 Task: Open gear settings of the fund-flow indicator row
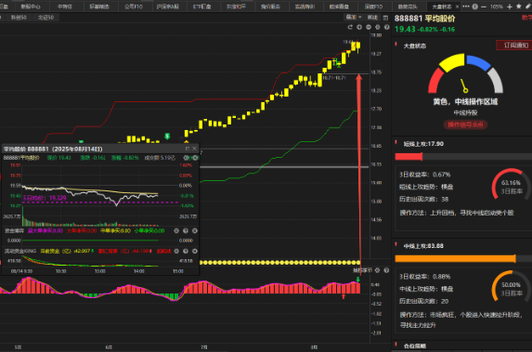point(176,231)
